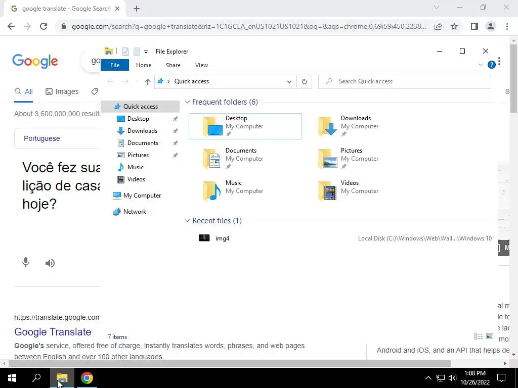Select Desktop in the navigation pane
This screenshot has width=518, height=388.
[138, 118]
